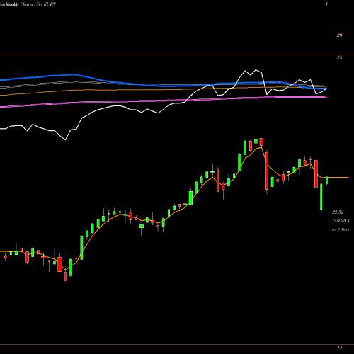Click the volume reading below 22.52

[341, 220]
